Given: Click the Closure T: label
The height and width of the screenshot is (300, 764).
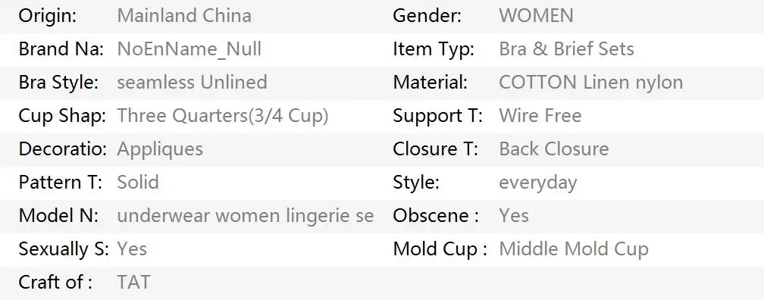Looking at the screenshot, I should click(x=436, y=148).
